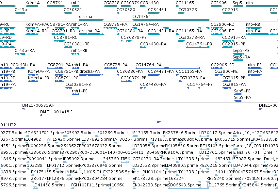Select the CG34430 gene bar
This screenshot has height=190, width=278.
pos(143,6)
